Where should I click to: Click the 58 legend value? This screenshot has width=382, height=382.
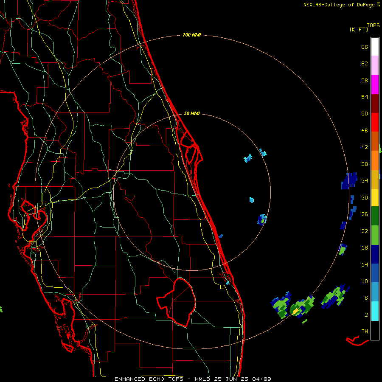coord(365,80)
